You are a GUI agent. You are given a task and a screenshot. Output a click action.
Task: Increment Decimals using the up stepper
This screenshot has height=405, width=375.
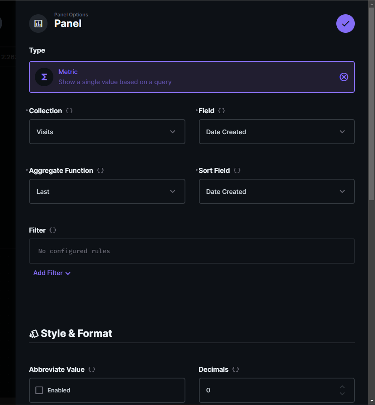342,386
